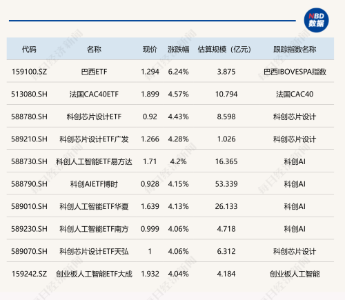Click price 1.932
This screenshot has height=300, width=345.
150,274
